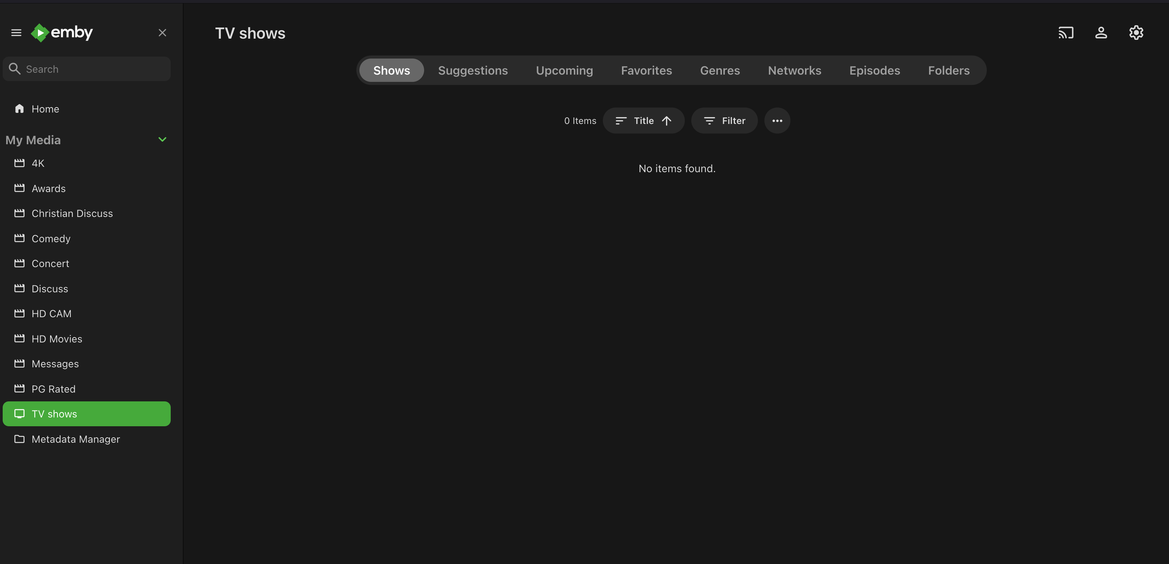This screenshot has height=564, width=1169.
Task: Open the cast to device icon
Action: pyautogui.click(x=1066, y=33)
